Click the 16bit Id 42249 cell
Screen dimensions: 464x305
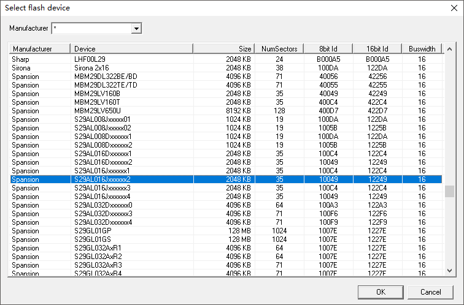pyautogui.click(x=377, y=94)
